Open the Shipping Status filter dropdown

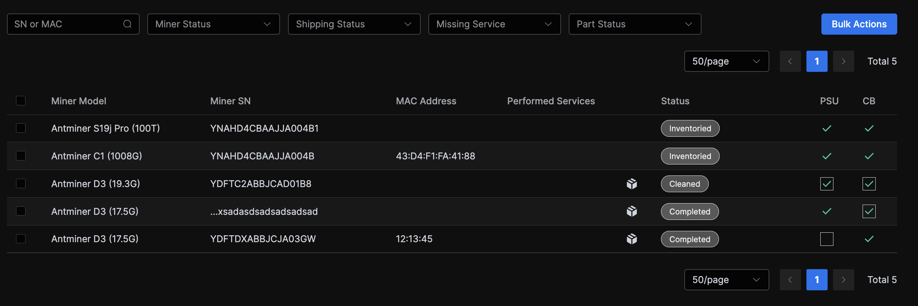click(354, 24)
